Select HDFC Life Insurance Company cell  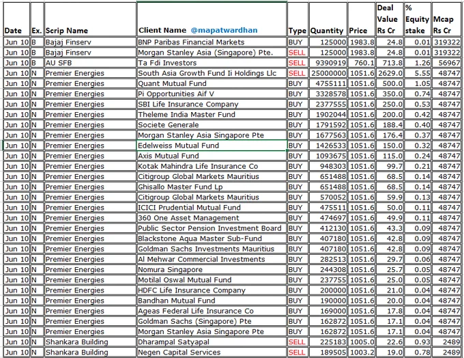pos(212,290)
